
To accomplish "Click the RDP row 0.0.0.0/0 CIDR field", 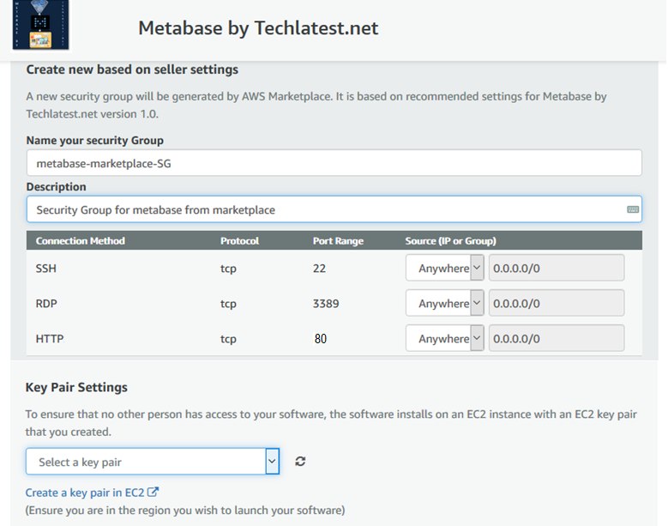I will coord(557,303).
